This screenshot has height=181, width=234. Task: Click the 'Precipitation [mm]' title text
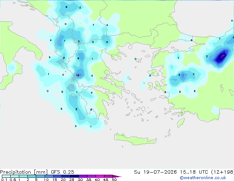[24, 172]
